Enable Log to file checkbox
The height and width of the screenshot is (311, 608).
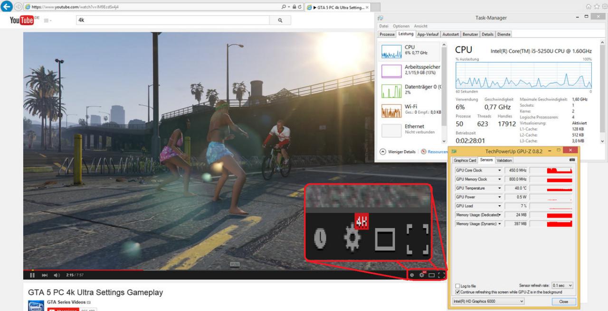point(457,286)
